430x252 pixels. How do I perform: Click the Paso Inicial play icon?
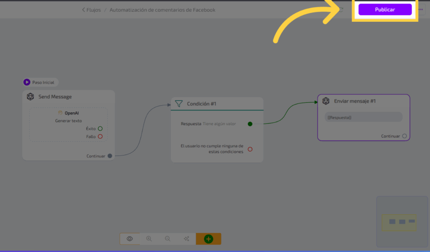(x=27, y=82)
